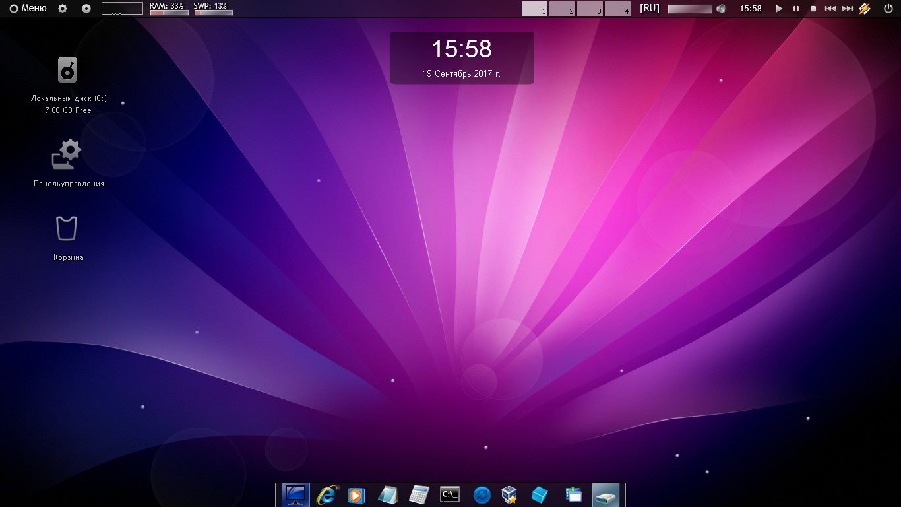Launch Internet Explorer from the dock
This screenshot has width=901, height=507.
[x=326, y=494]
